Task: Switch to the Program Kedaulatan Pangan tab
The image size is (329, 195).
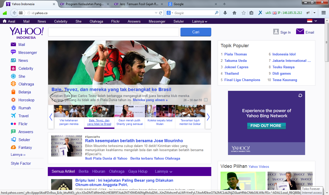Action: click(x=85, y=4)
